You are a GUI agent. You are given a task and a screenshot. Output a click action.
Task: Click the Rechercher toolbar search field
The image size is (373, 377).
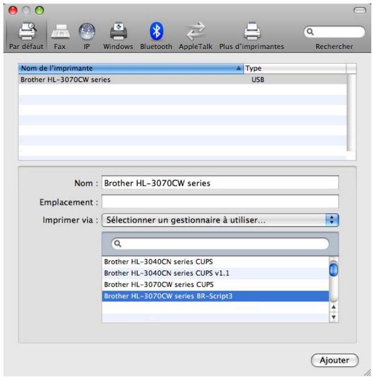coord(334,32)
